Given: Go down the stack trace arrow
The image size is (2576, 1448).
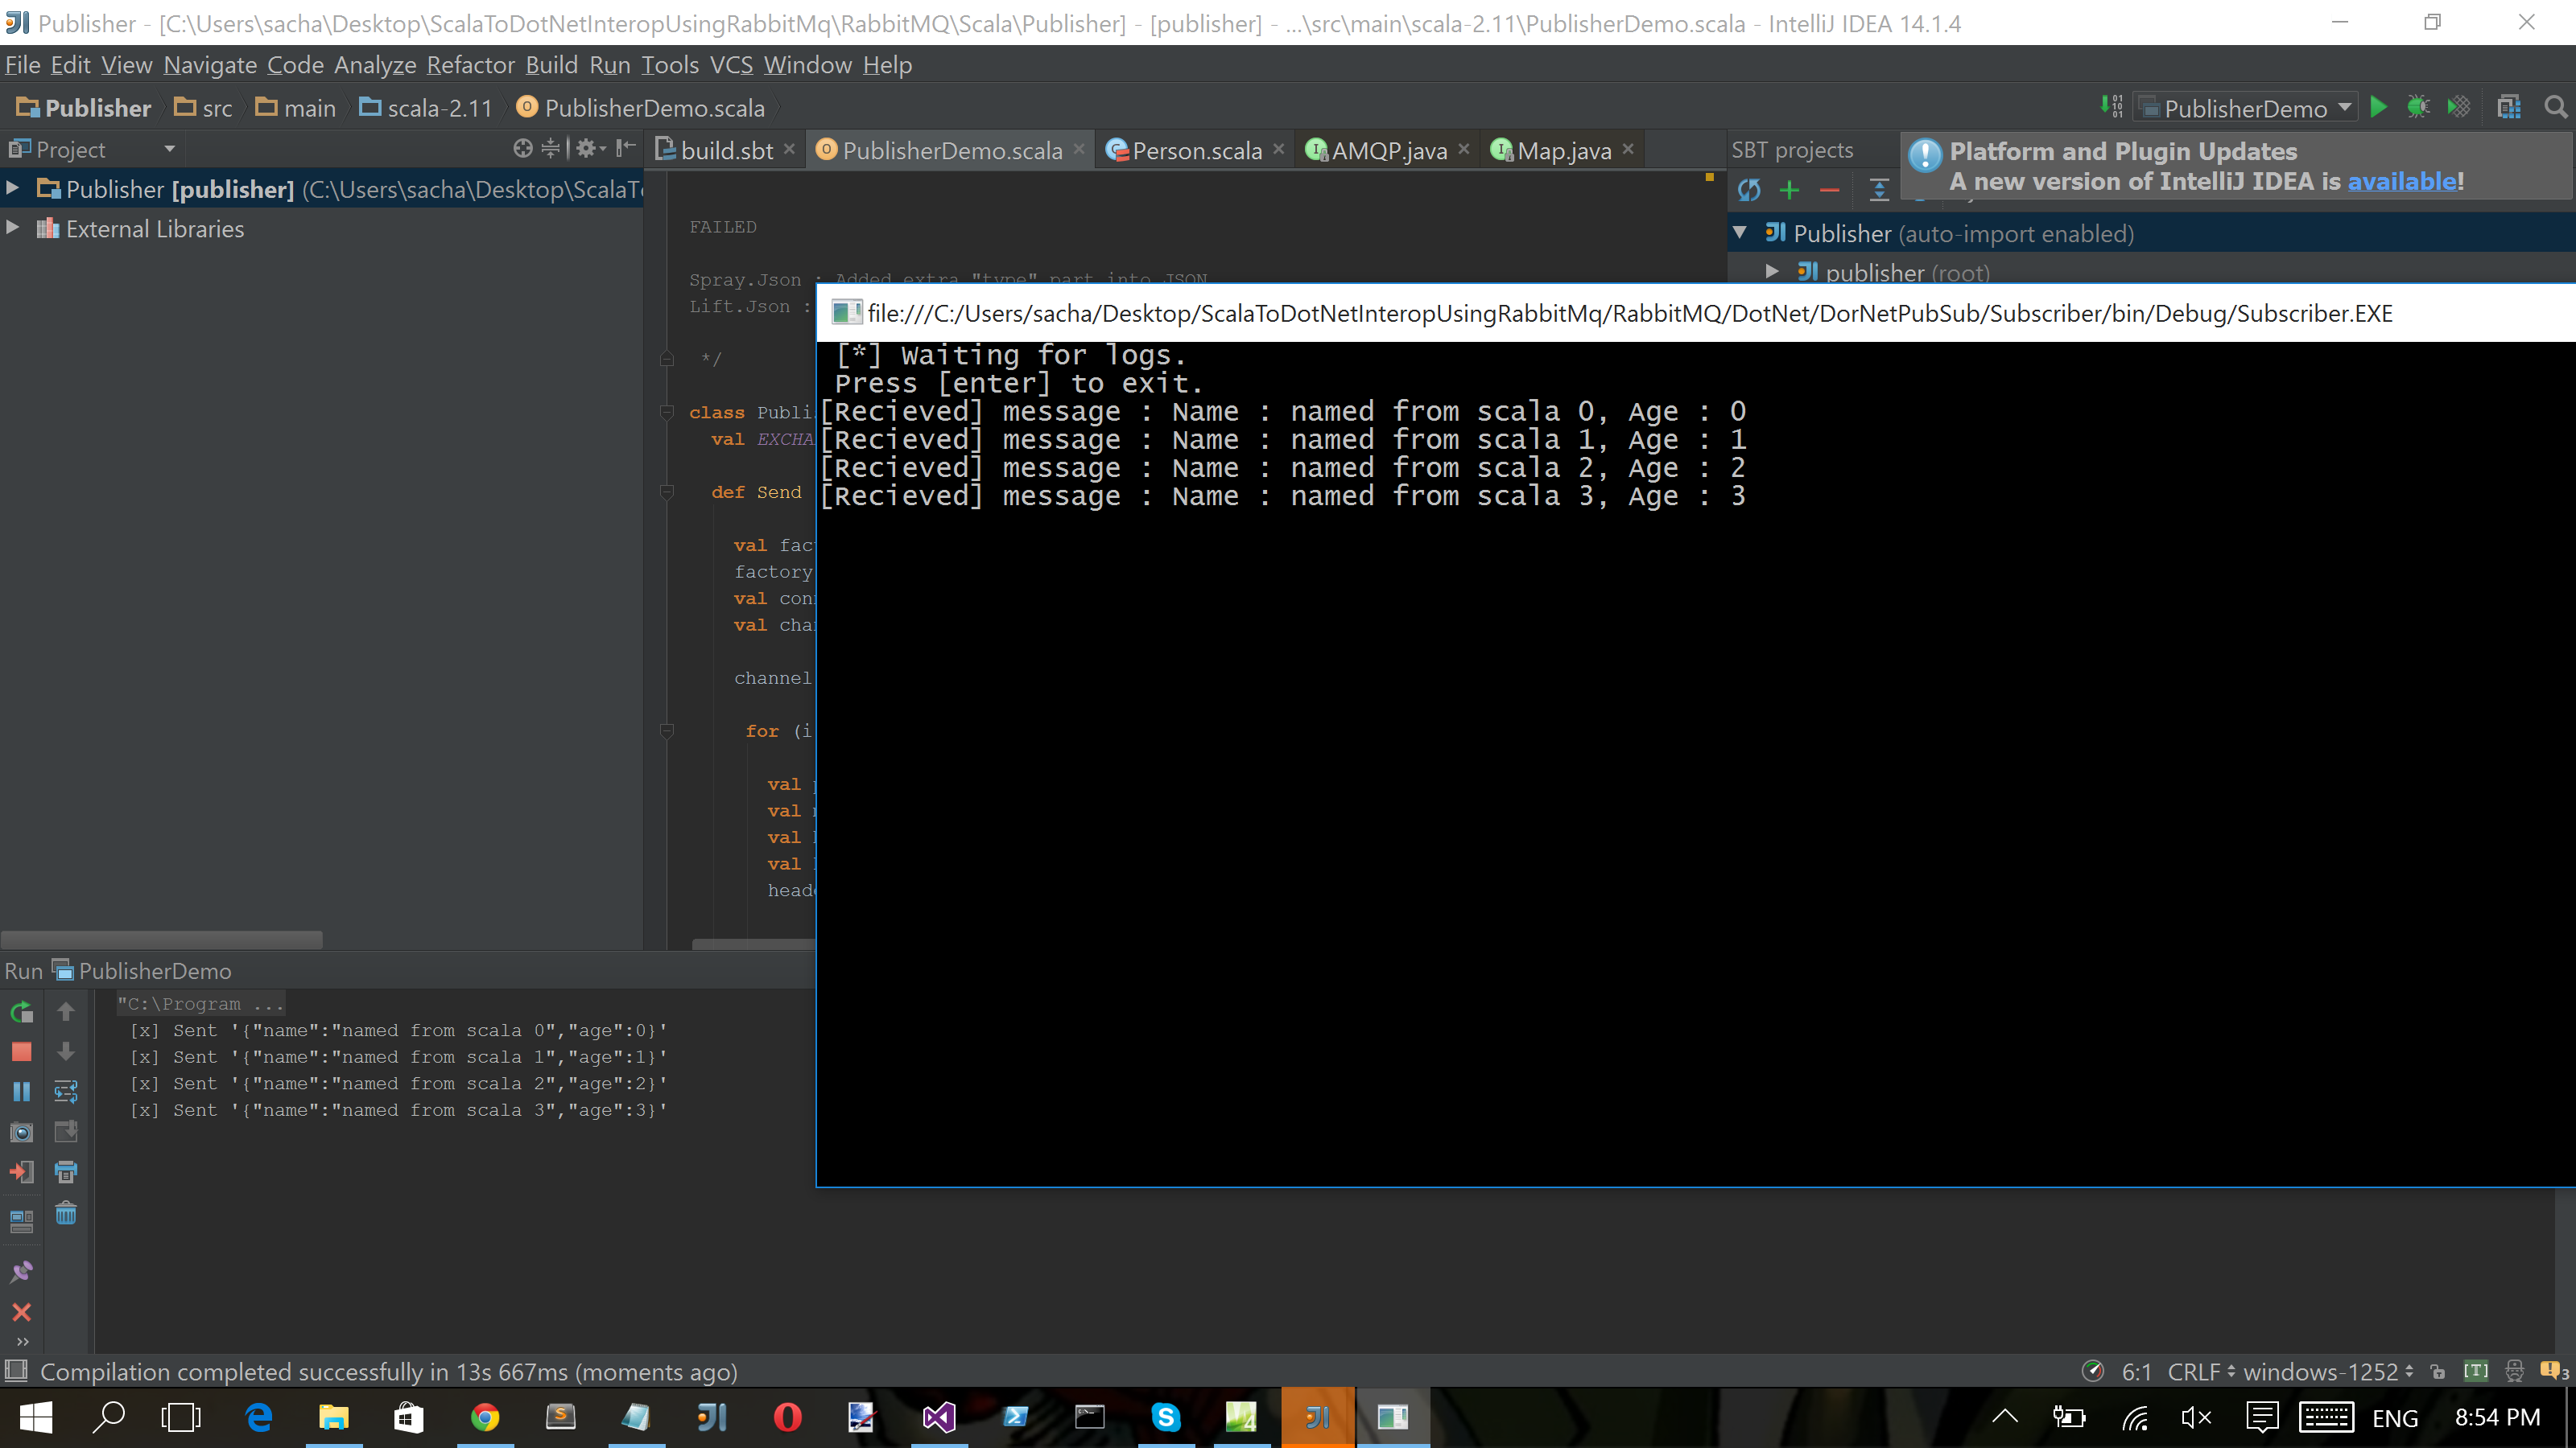Looking at the screenshot, I should click(66, 1051).
